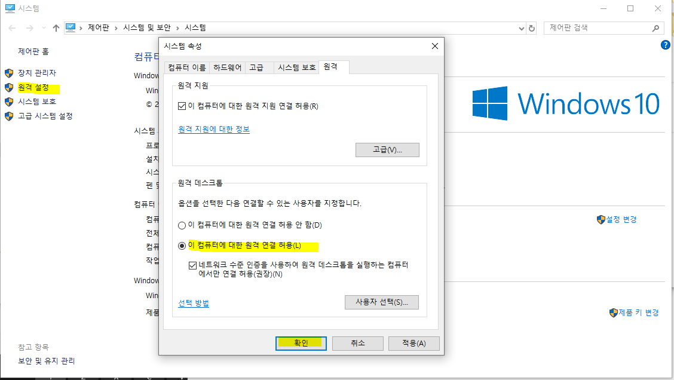
Task: Open 장치 관리자 in sidebar
Action: pos(37,73)
